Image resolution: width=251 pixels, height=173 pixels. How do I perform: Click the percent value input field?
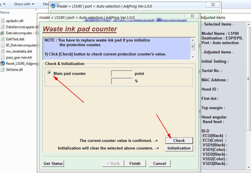[122, 81]
